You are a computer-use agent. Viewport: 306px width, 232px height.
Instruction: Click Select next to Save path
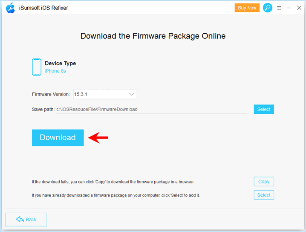click(x=264, y=109)
